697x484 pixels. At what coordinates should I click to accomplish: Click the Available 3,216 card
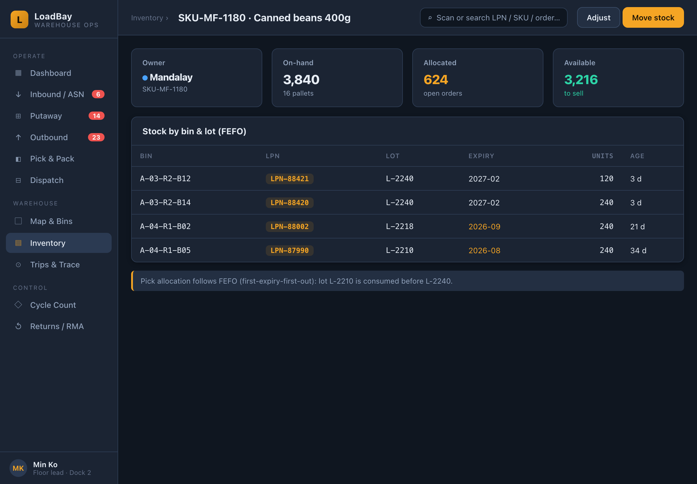tap(618, 78)
